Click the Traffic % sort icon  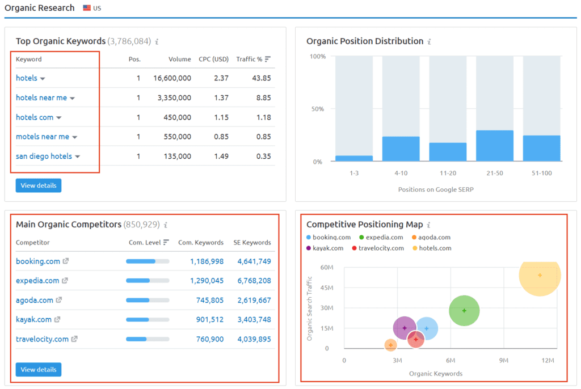(268, 60)
